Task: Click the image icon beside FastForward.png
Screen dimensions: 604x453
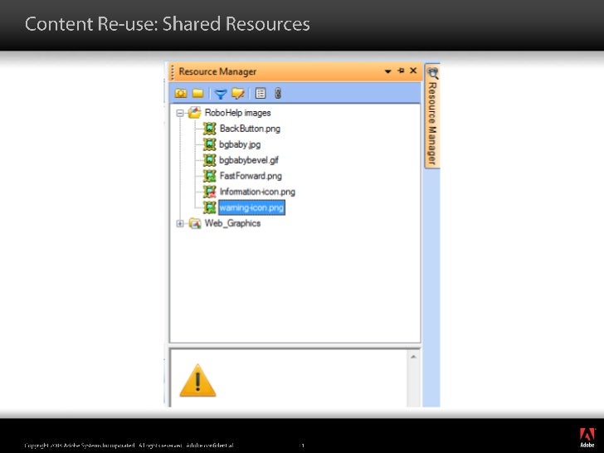Action: [210, 176]
